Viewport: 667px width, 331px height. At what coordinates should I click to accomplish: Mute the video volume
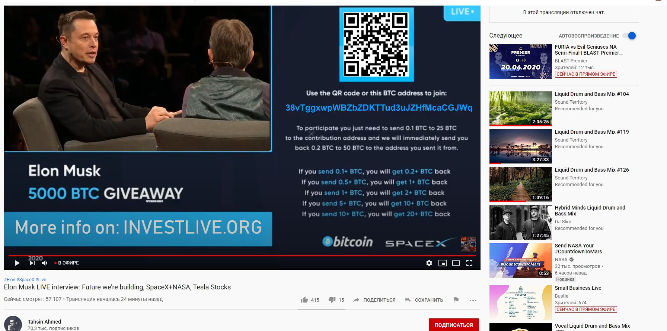45,263
